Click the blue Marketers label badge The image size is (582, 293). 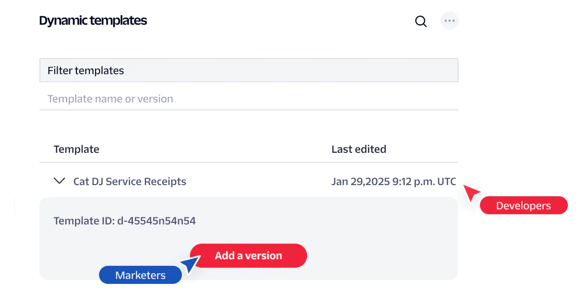click(x=140, y=275)
